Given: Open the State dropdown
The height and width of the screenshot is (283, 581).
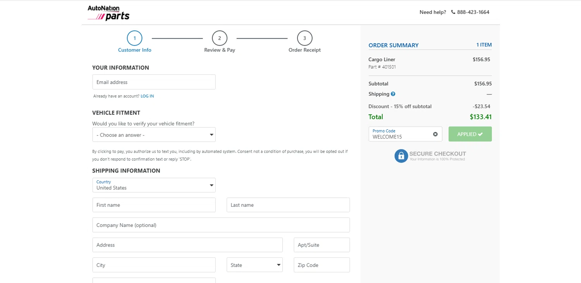Looking at the screenshot, I should click(254, 265).
